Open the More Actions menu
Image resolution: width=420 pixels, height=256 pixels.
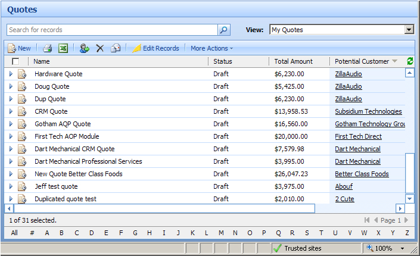(211, 48)
